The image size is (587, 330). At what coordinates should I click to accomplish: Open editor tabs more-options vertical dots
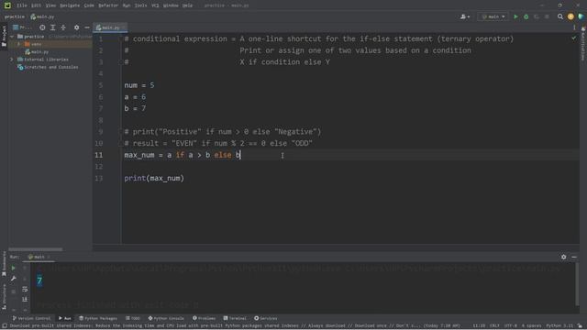click(x=574, y=27)
